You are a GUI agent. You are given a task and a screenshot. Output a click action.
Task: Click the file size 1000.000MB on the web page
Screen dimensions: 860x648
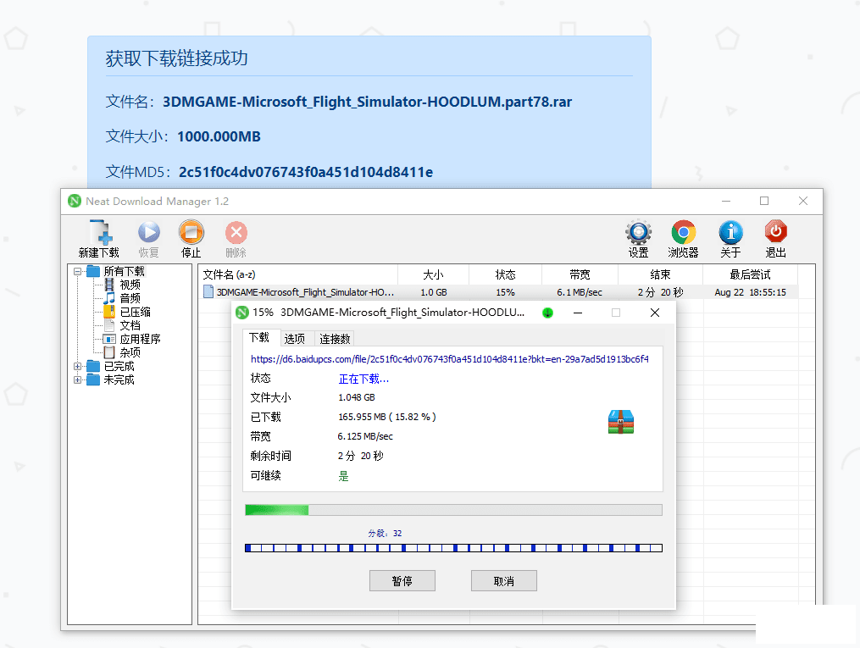click(219, 136)
